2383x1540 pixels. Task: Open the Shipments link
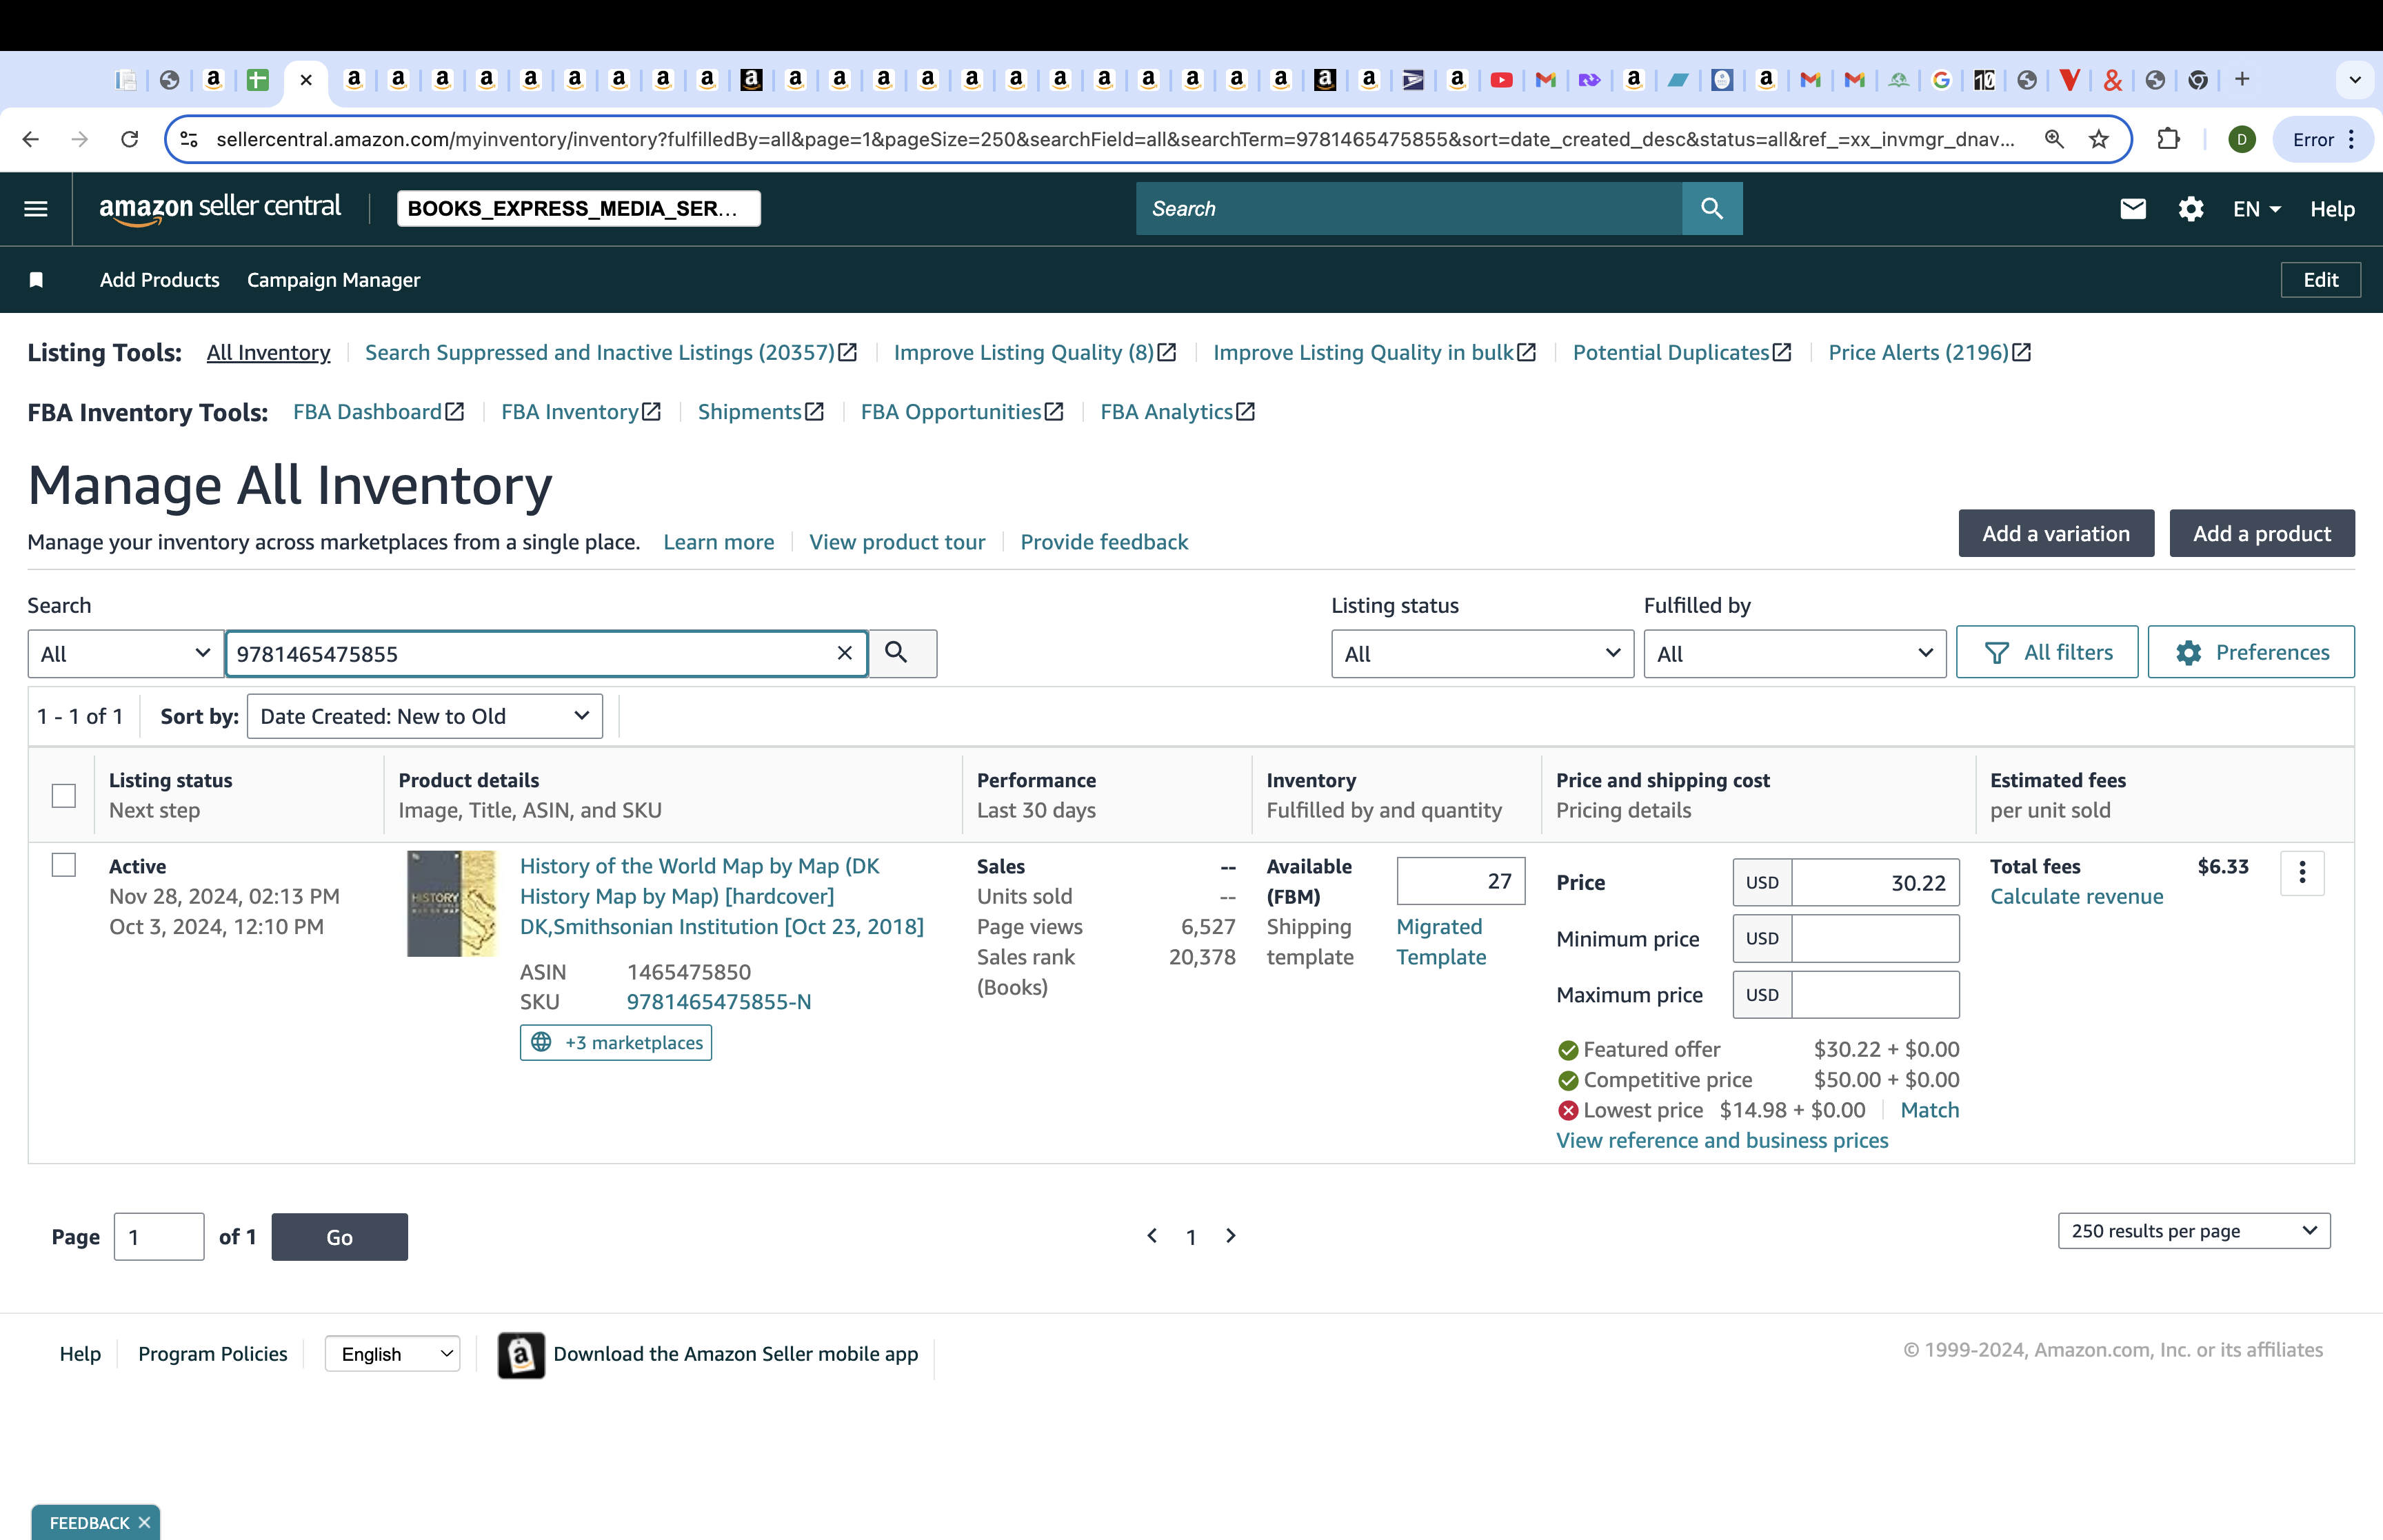click(x=760, y=412)
